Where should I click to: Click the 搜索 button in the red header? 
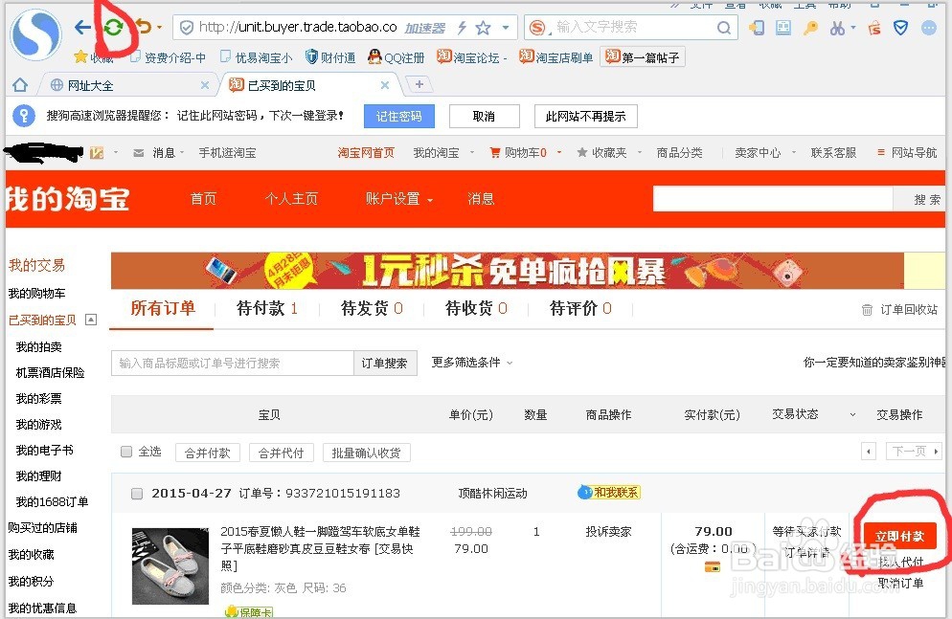tap(920, 199)
